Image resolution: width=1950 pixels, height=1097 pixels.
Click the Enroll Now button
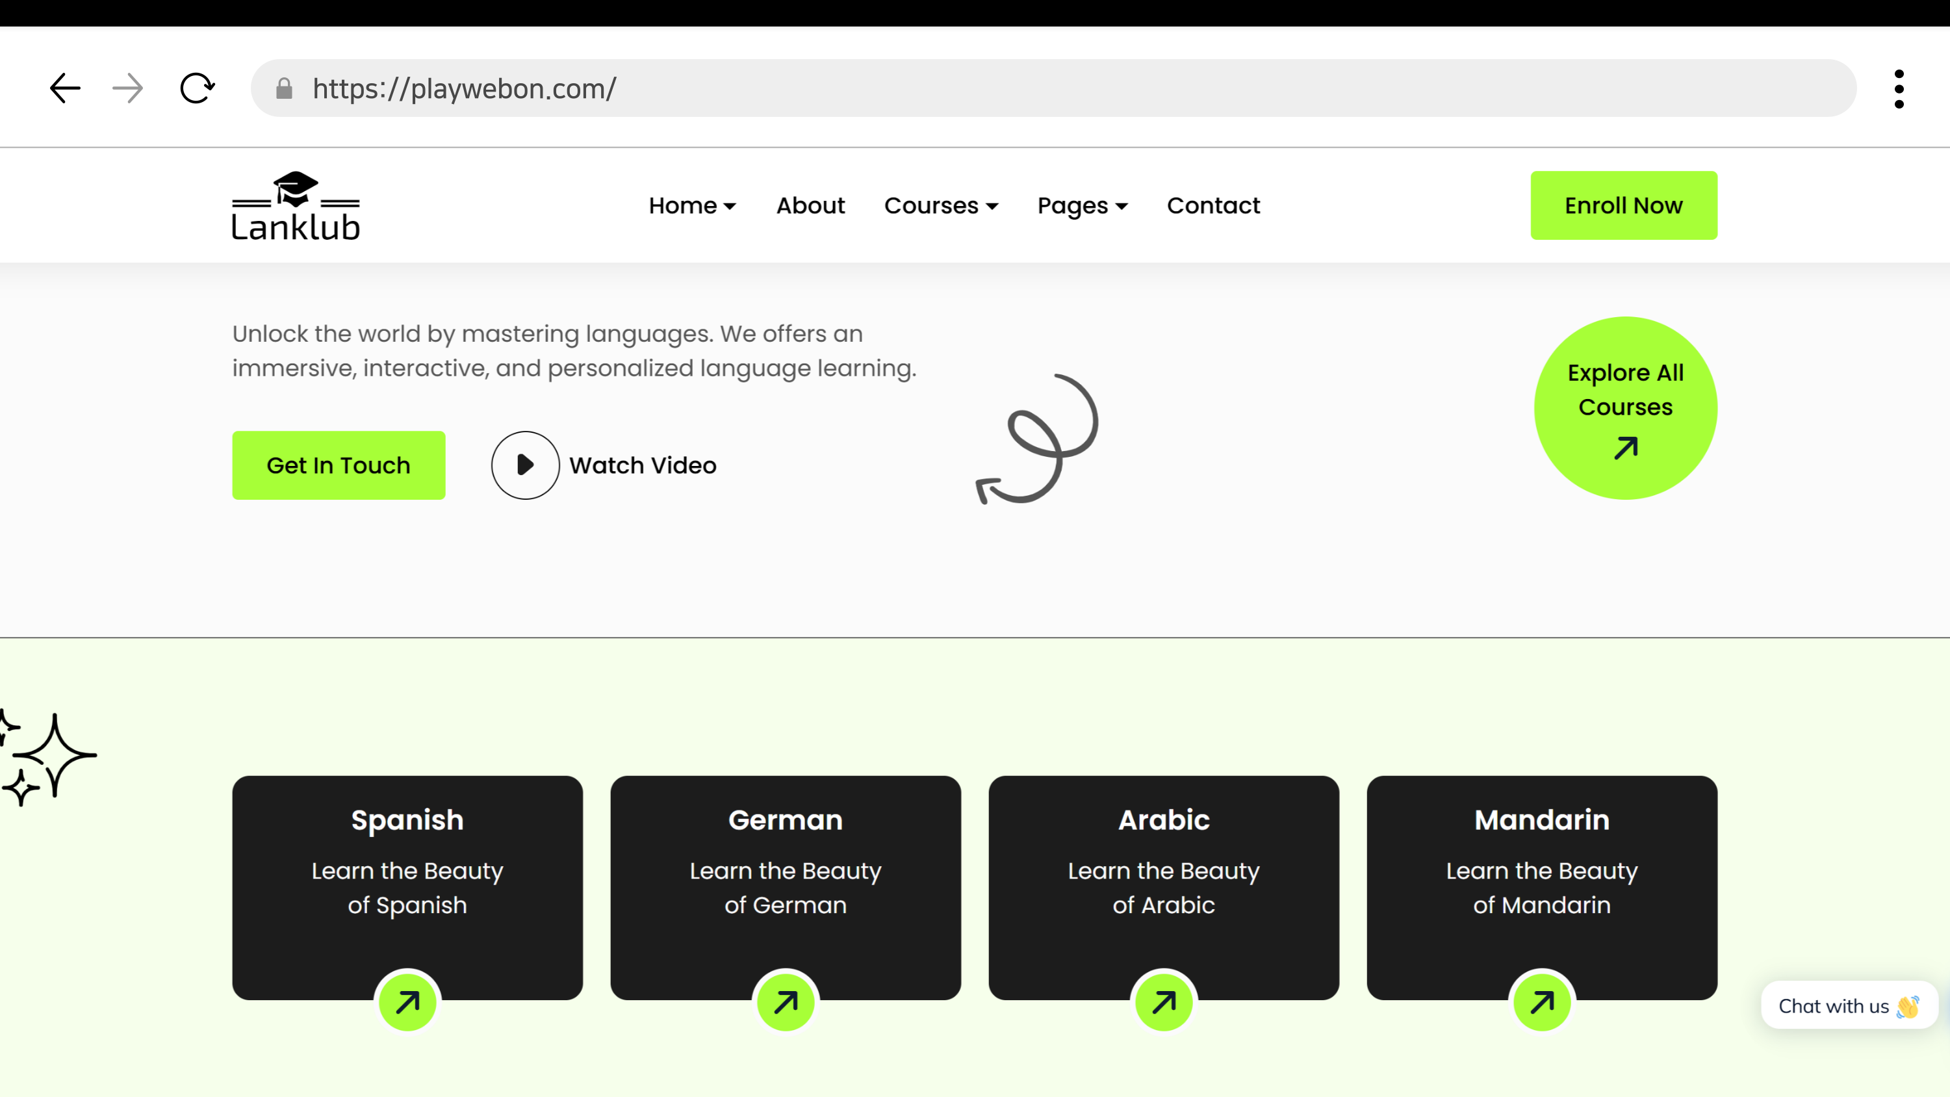(x=1623, y=206)
